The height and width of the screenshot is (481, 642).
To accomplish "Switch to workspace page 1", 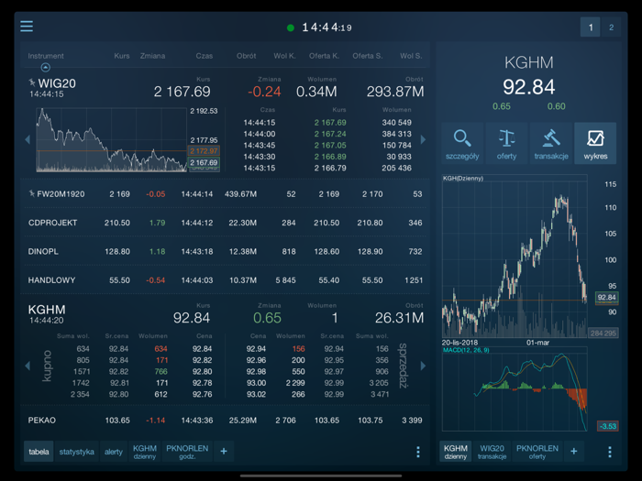I will 591,27.
